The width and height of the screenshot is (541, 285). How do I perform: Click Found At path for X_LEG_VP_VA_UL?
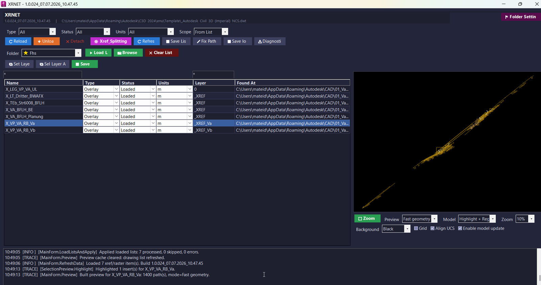(x=292, y=89)
